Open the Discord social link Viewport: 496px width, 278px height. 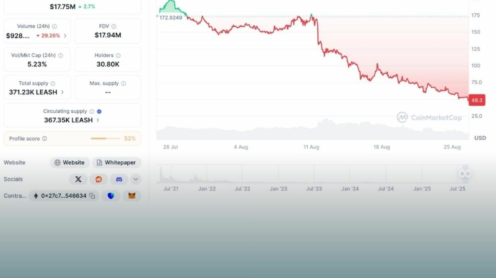point(119,179)
